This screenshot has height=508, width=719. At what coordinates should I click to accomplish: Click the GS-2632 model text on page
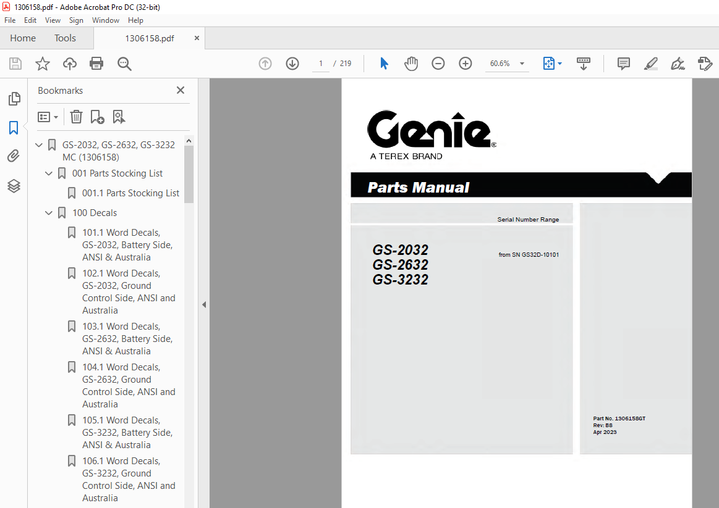[x=401, y=265]
